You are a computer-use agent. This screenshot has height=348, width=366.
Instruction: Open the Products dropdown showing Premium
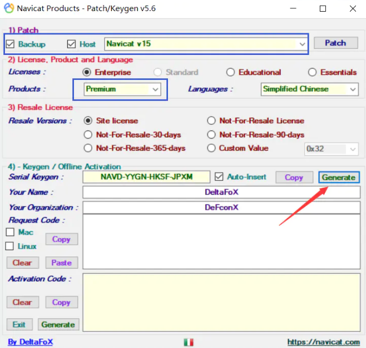(x=122, y=89)
